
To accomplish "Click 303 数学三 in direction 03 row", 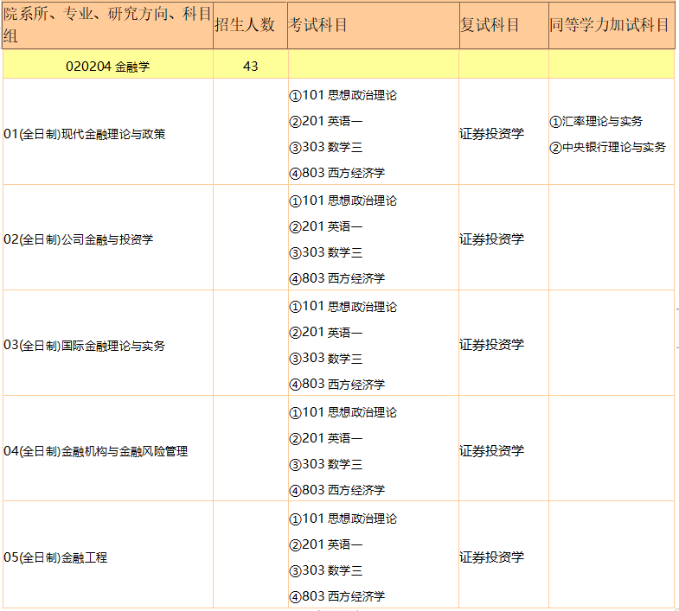I will click(x=326, y=359).
